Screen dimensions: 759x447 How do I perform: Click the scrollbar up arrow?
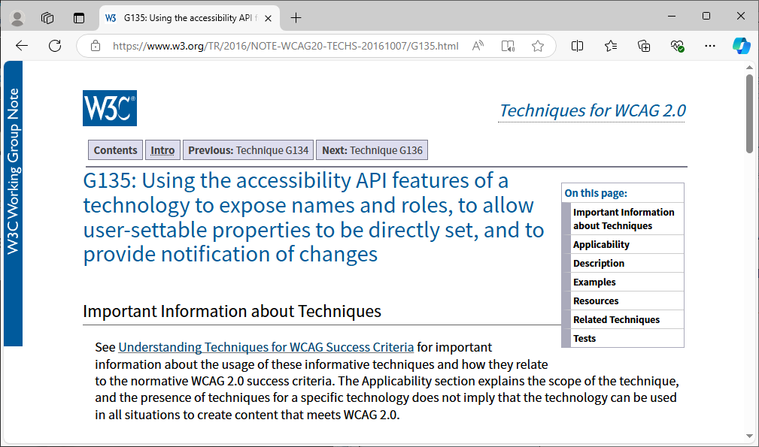(x=749, y=67)
